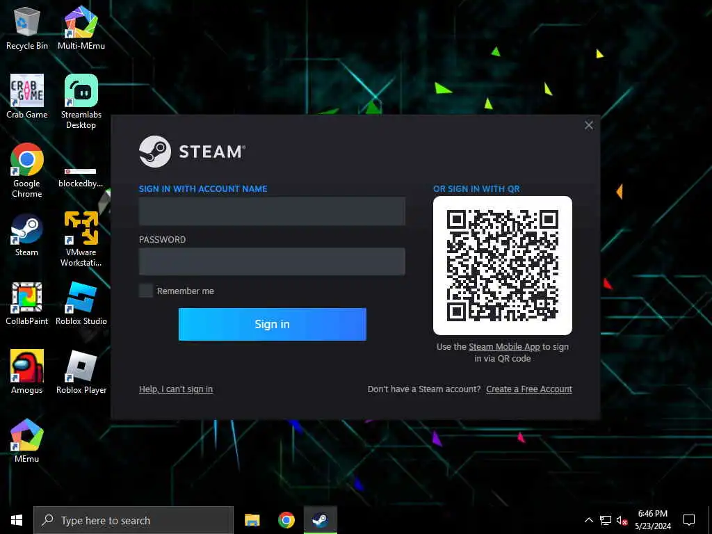The width and height of the screenshot is (712, 534).
Task: Open the Recycle Bin desktop icon
Action: (x=27, y=28)
